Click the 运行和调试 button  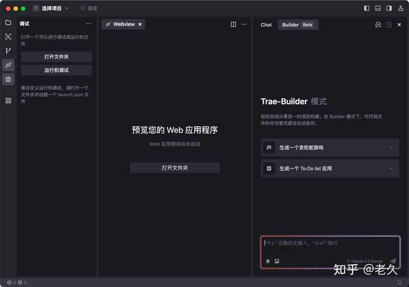pos(56,70)
